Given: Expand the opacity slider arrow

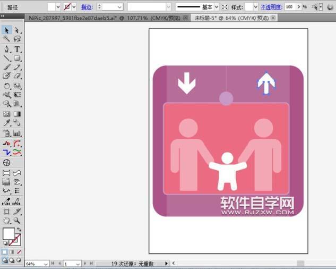Looking at the screenshot, I should point(299,7).
